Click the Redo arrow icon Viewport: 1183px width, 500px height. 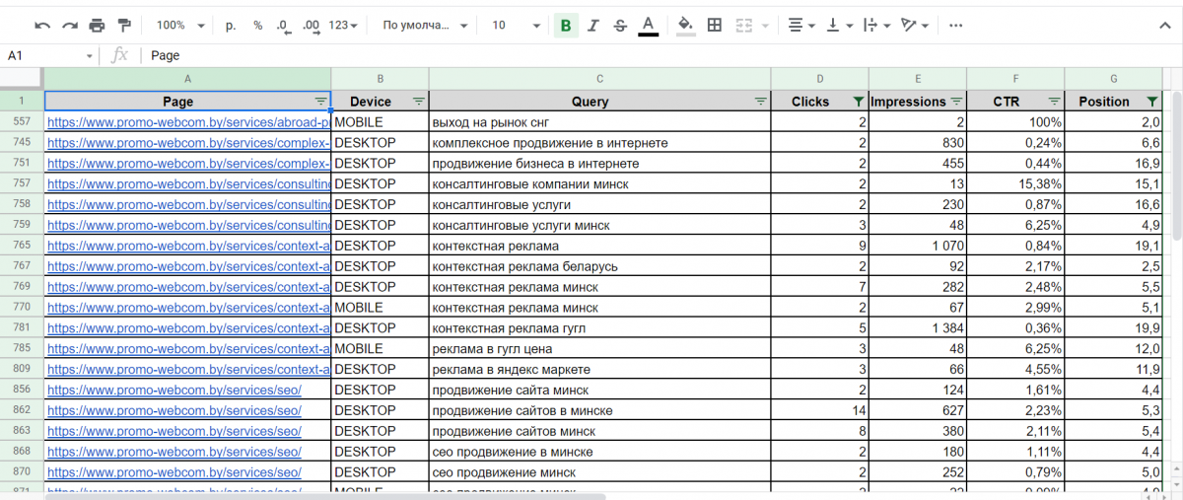click(x=69, y=26)
